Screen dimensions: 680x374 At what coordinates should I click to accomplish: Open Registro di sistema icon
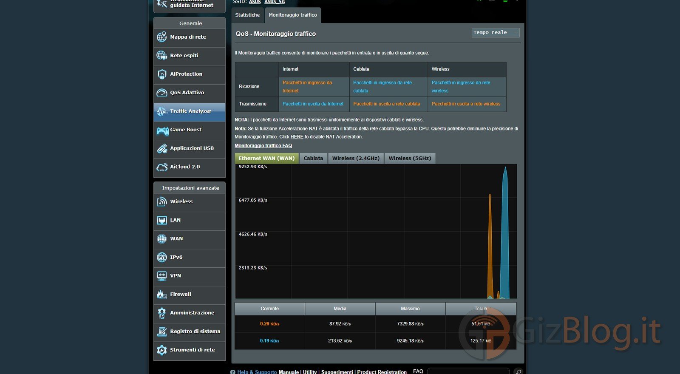[x=162, y=331]
